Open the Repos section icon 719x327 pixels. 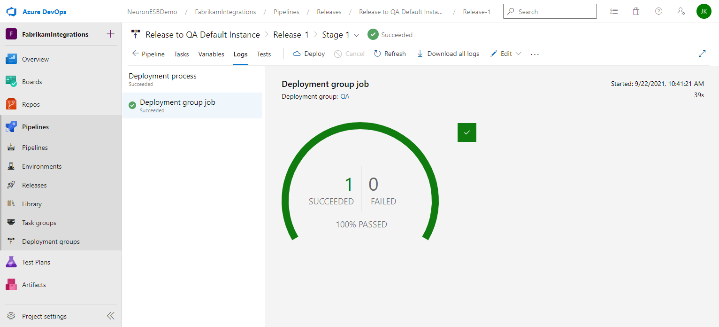point(11,104)
